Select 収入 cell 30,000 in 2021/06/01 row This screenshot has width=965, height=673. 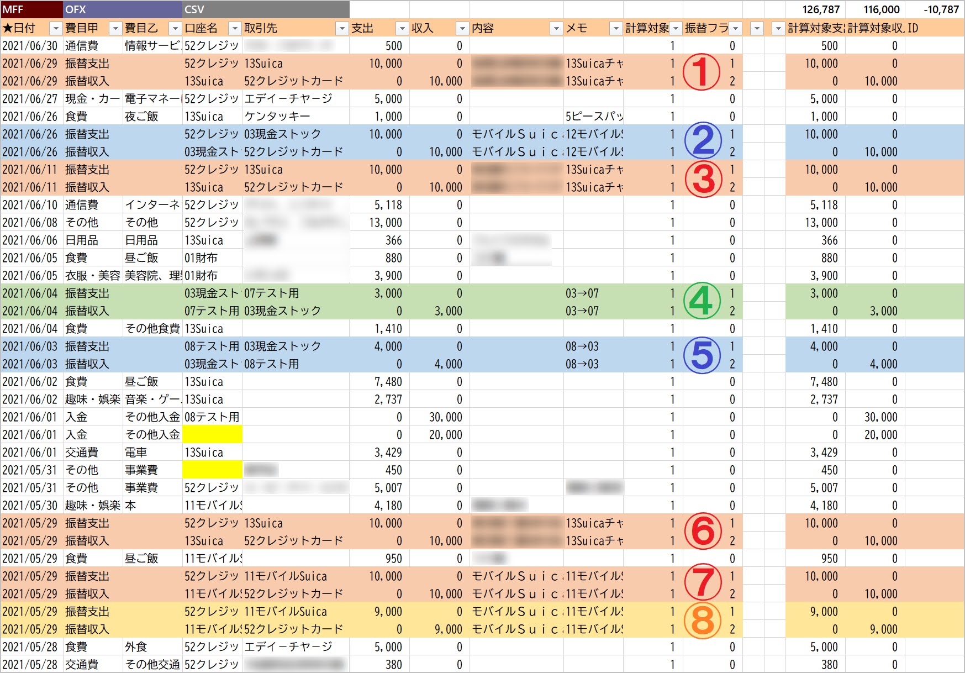pos(439,417)
